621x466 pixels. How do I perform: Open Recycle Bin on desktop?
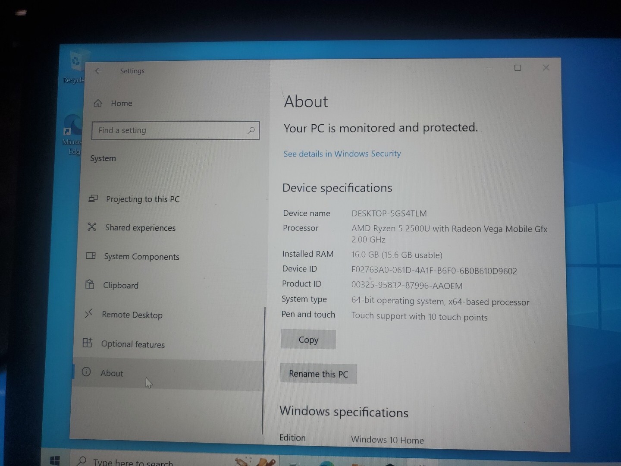[75, 67]
